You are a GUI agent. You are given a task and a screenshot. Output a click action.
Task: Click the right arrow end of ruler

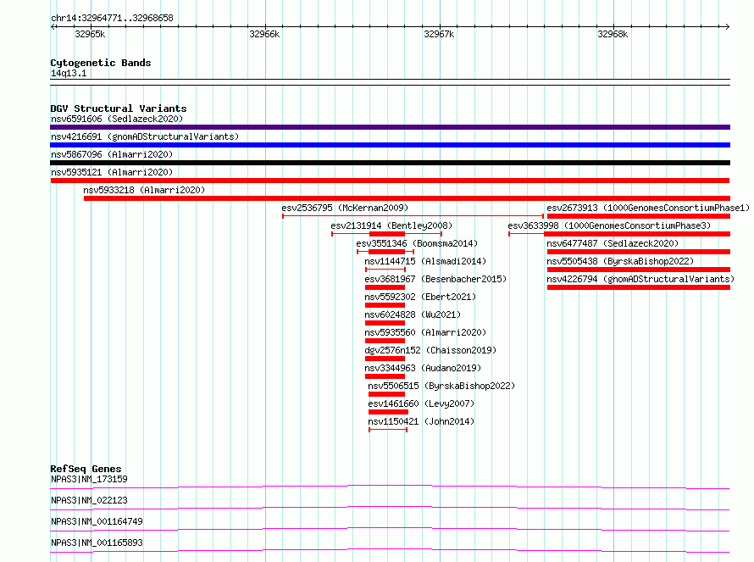[728, 27]
